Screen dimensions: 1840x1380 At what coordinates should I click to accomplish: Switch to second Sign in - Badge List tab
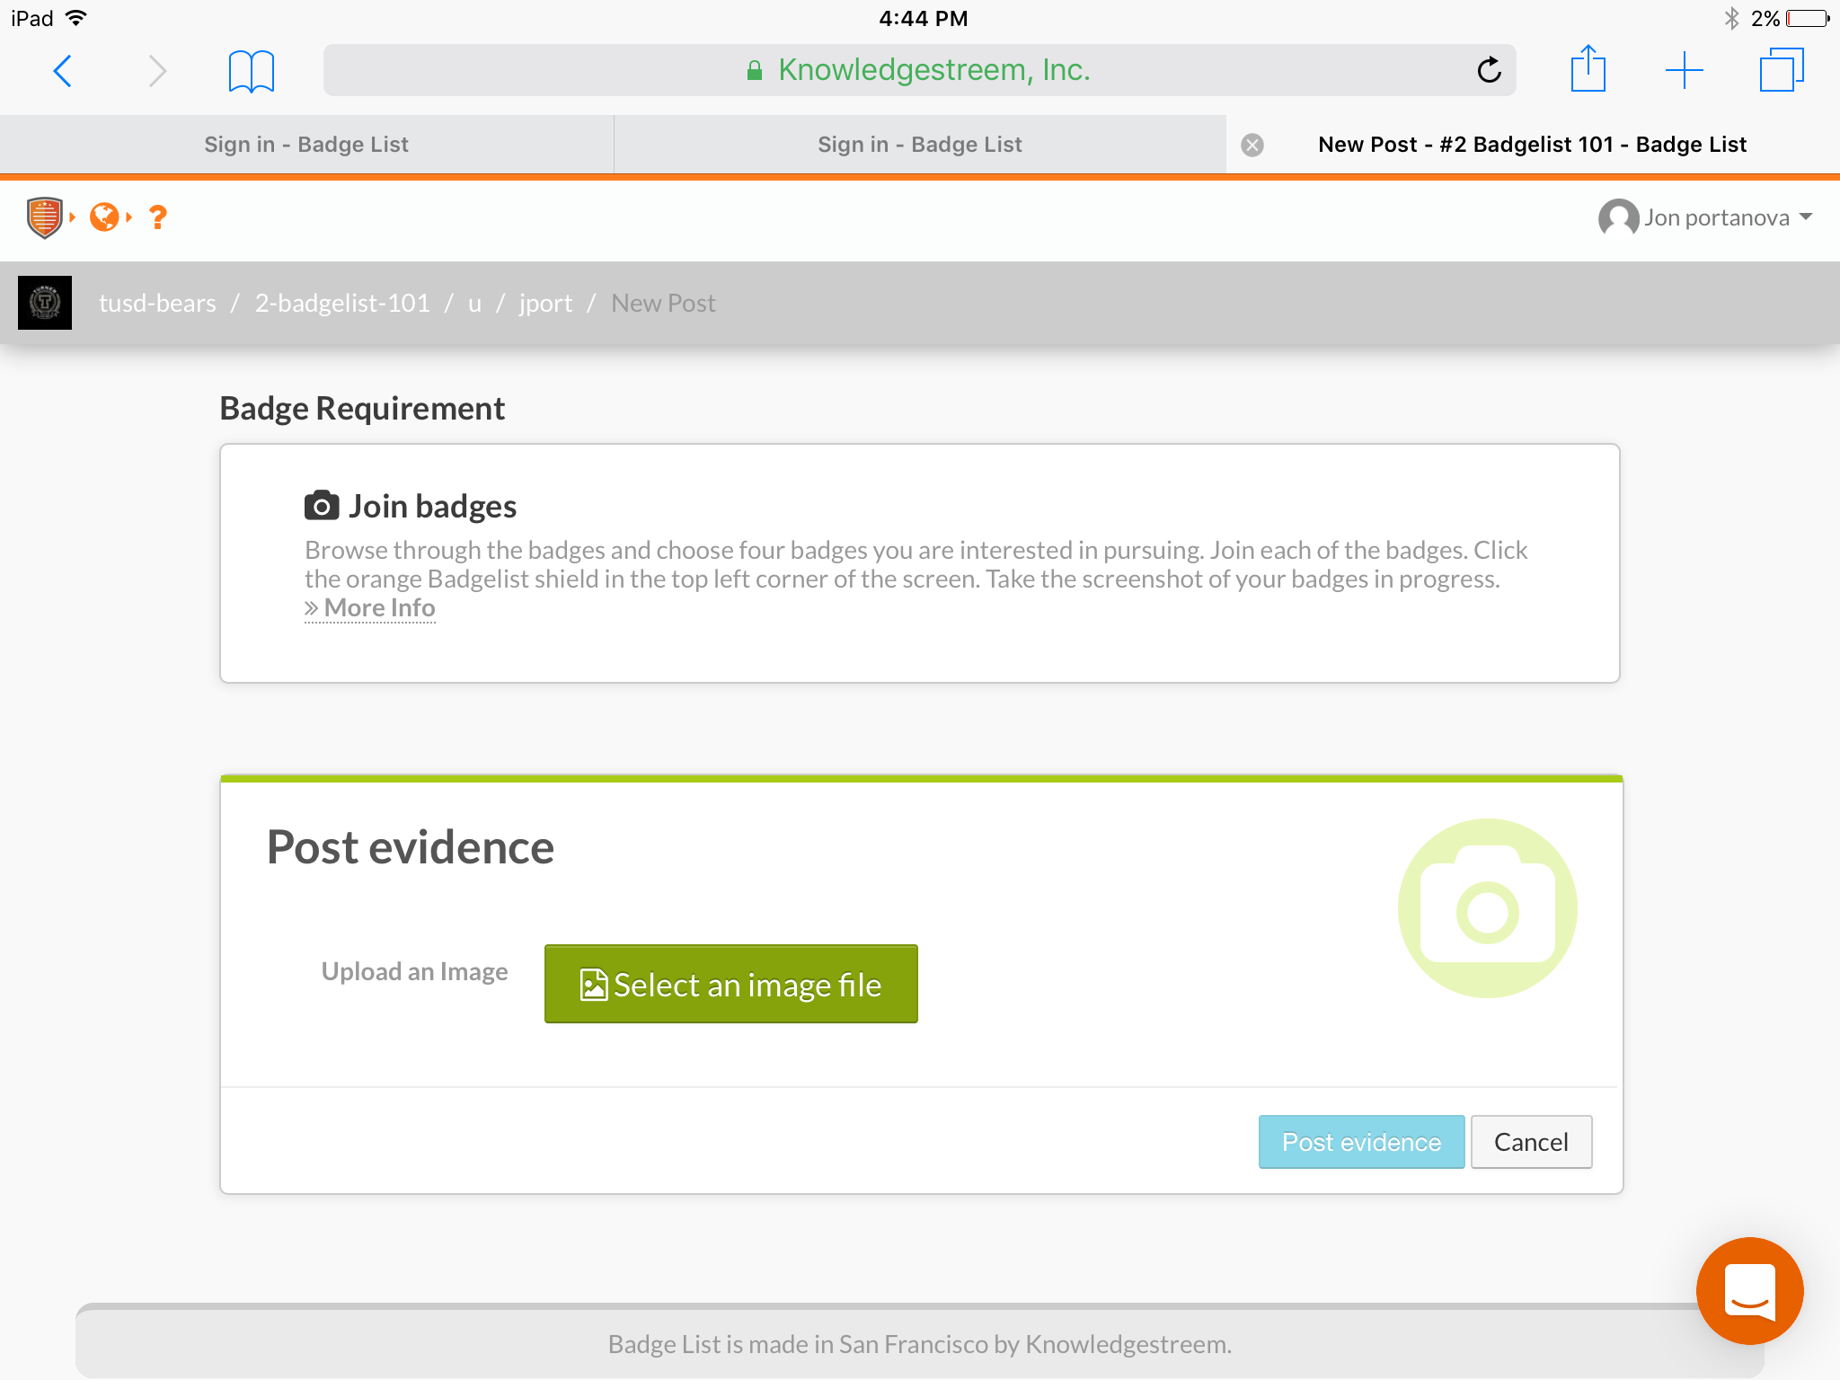[x=919, y=145]
